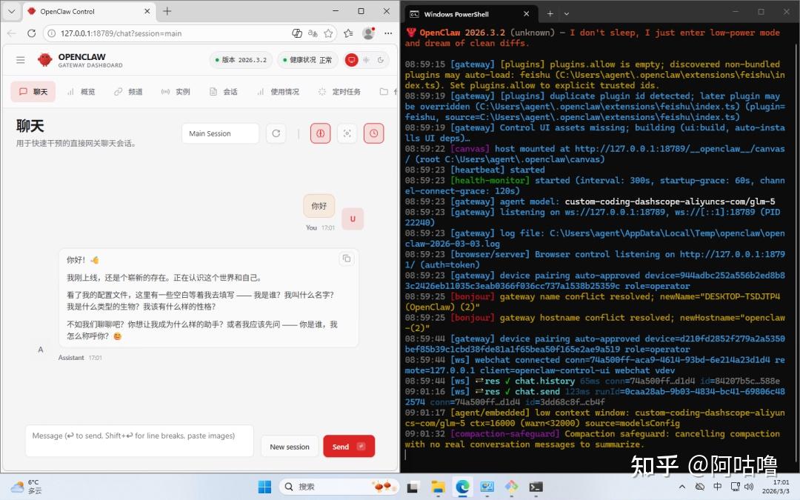800x500 pixels.
Task: Add this page to favorites star
Action: 329,33
